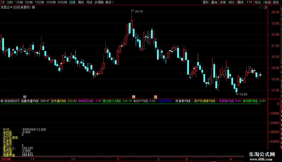Viewport: 282px width, 162px height.
Task: Select the 15分钟 period tab
Action: coord(39,2)
